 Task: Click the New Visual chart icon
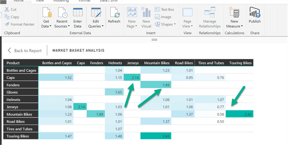point(146,12)
